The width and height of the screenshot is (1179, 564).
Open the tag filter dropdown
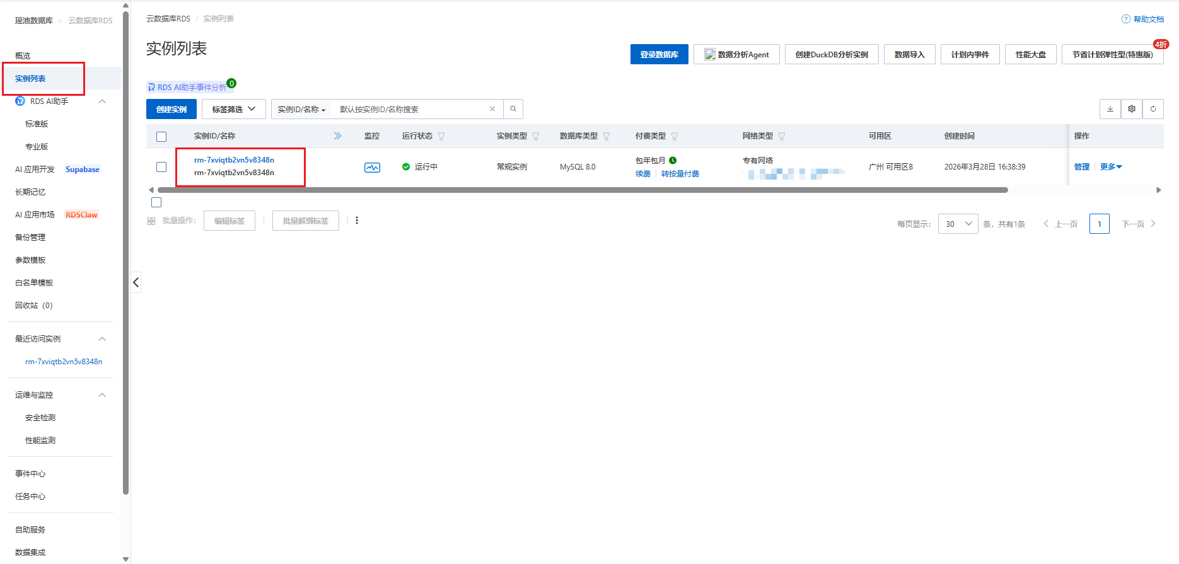(233, 109)
